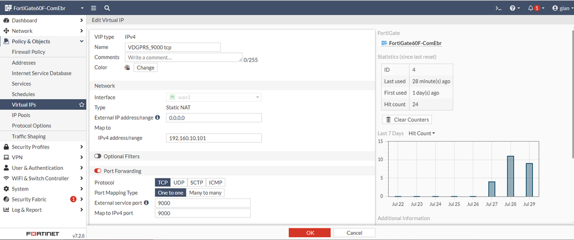Enable the Optional Filters toggle
The height and width of the screenshot is (240, 574).
pyautogui.click(x=98, y=157)
